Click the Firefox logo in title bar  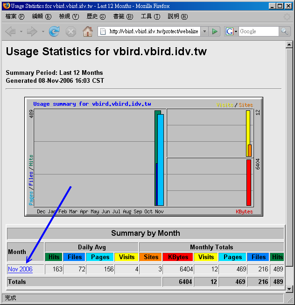coord(6,6)
